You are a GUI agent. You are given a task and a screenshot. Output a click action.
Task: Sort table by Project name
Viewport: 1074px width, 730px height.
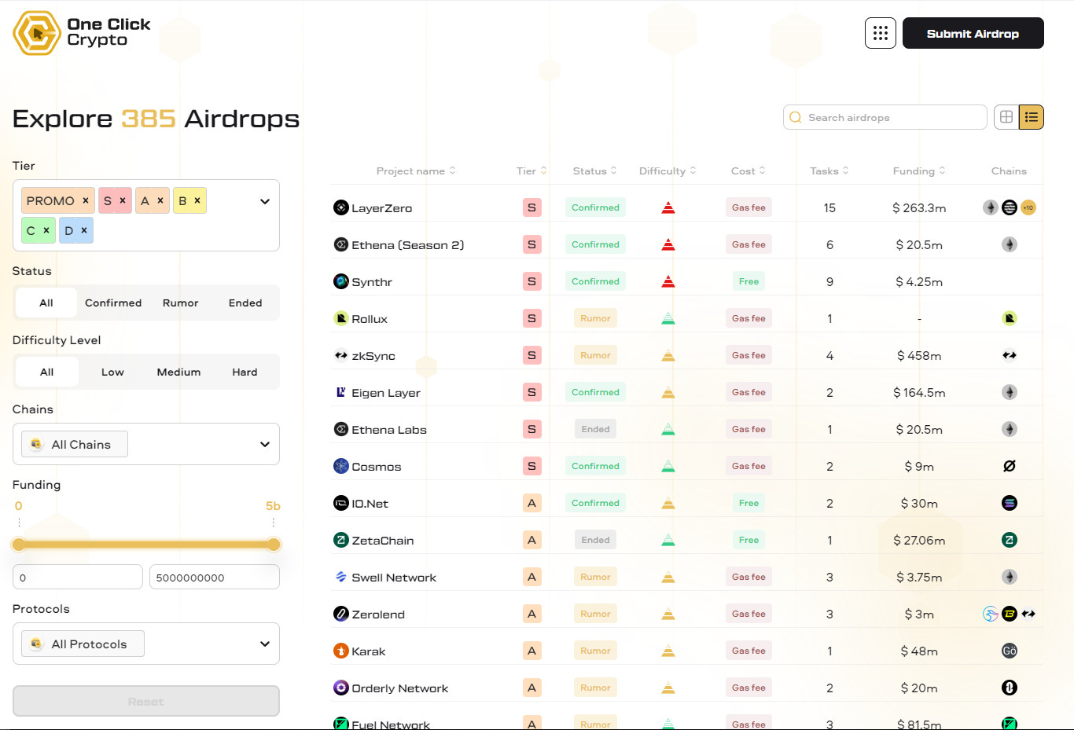point(416,171)
